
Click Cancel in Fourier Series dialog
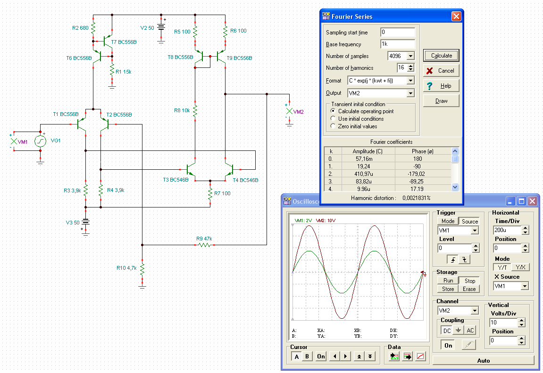click(x=441, y=71)
